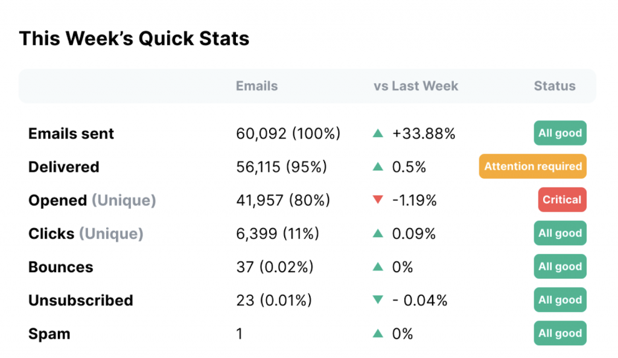Click the up arrow in Bounces row

(378, 267)
